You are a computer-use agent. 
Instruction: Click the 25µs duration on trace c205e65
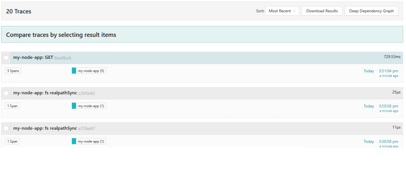pyautogui.click(x=396, y=92)
